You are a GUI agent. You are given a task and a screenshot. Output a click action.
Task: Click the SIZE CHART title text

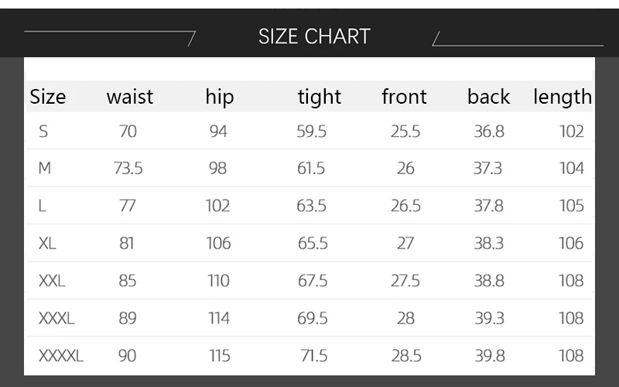click(x=314, y=36)
